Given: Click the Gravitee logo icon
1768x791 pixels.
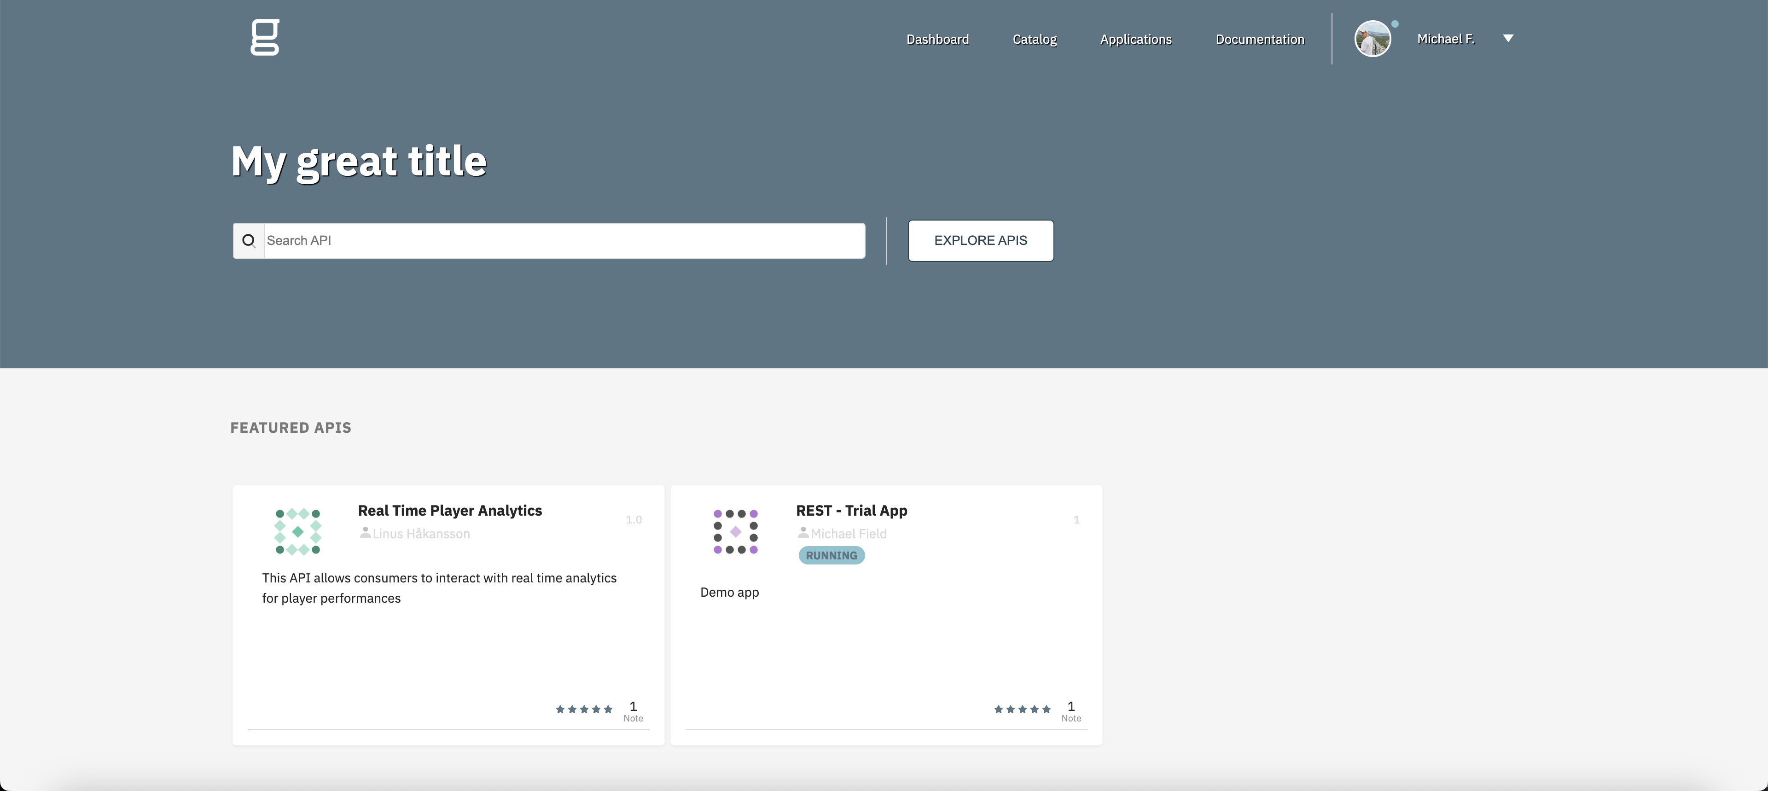Looking at the screenshot, I should point(265,38).
